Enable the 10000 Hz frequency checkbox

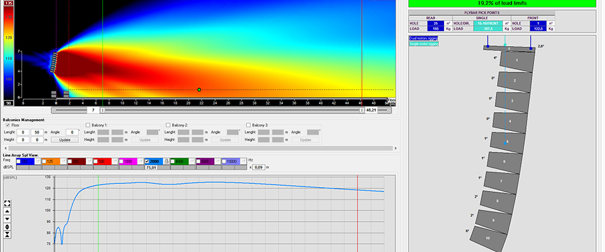(x=224, y=161)
